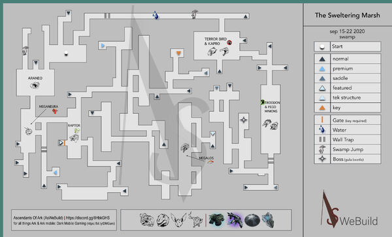Click the purple-glow creature reward thumbnail
This screenshot has height=237, width=392.
(x=235, y=220)
